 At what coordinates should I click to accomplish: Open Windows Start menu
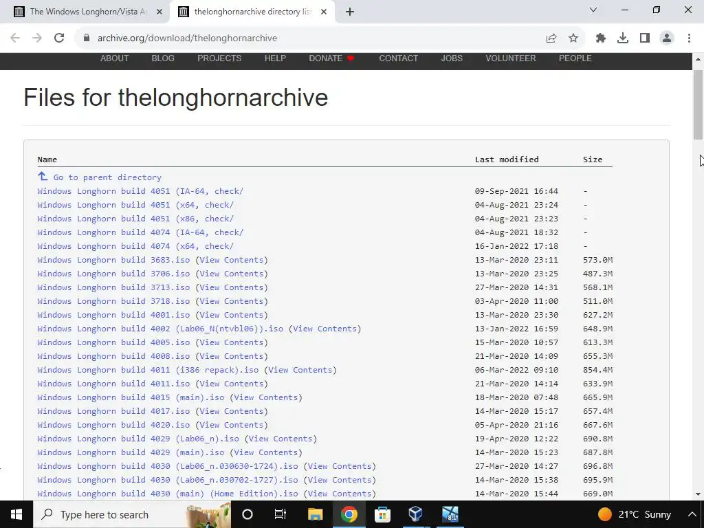coord(16,514)
